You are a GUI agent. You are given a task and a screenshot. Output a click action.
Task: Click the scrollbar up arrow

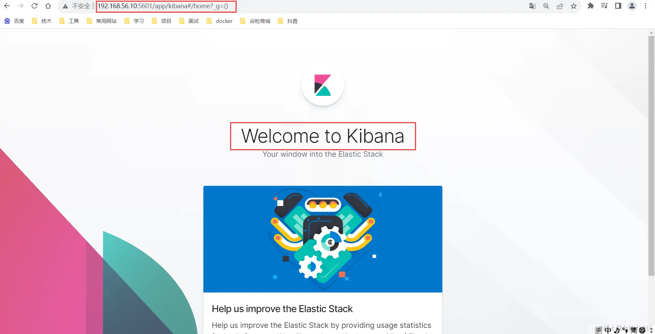(651, 33)
